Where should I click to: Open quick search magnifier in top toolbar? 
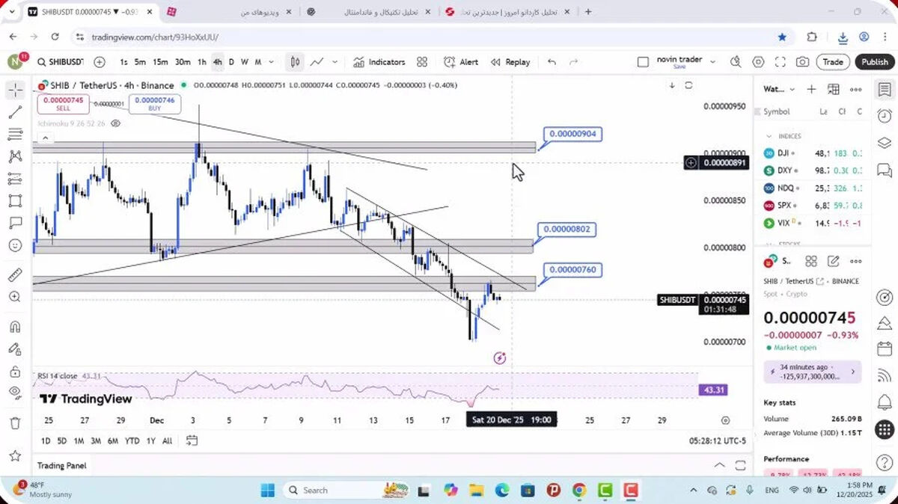click(x=736, y=62)
